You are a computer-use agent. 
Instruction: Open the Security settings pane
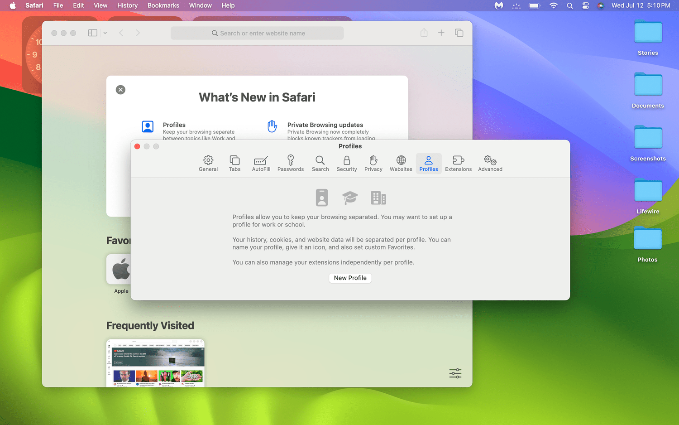[x=346, y=164]
